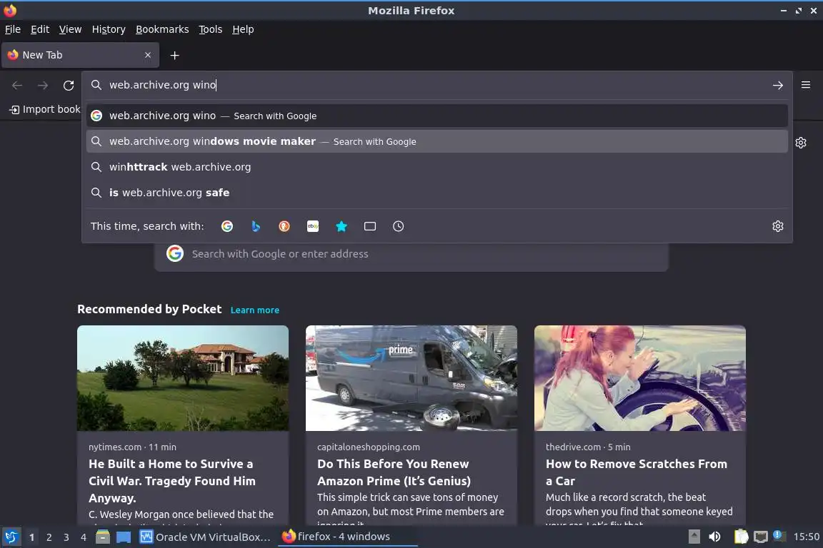Open the History menu
The width and height of the screenshot is (823, 548).
(109, 29)
